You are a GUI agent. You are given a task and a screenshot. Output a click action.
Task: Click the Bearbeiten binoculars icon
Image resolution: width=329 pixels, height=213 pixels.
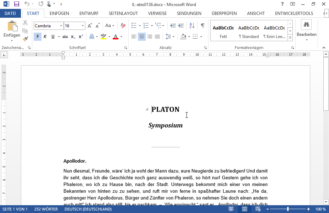coord(306,25)
